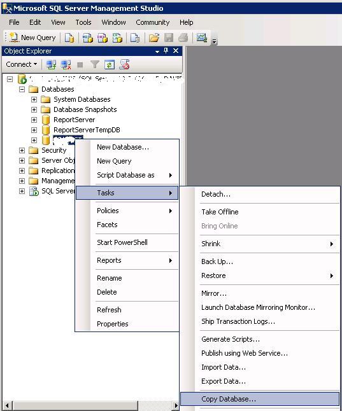
Task: Click the Activity Monitor icon
Action: coord(202,38)
